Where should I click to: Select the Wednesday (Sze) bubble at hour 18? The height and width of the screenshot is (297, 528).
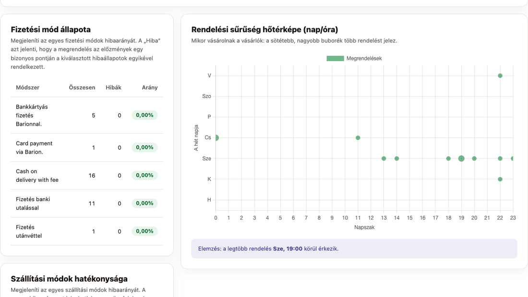[448, 159]
